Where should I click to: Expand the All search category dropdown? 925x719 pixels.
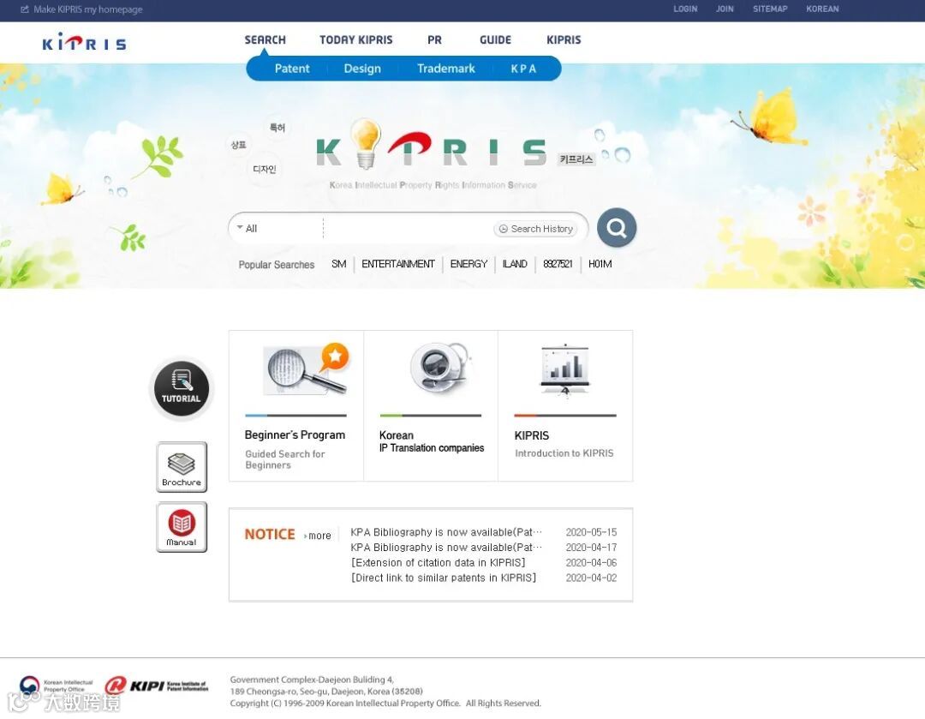(248, 229)
